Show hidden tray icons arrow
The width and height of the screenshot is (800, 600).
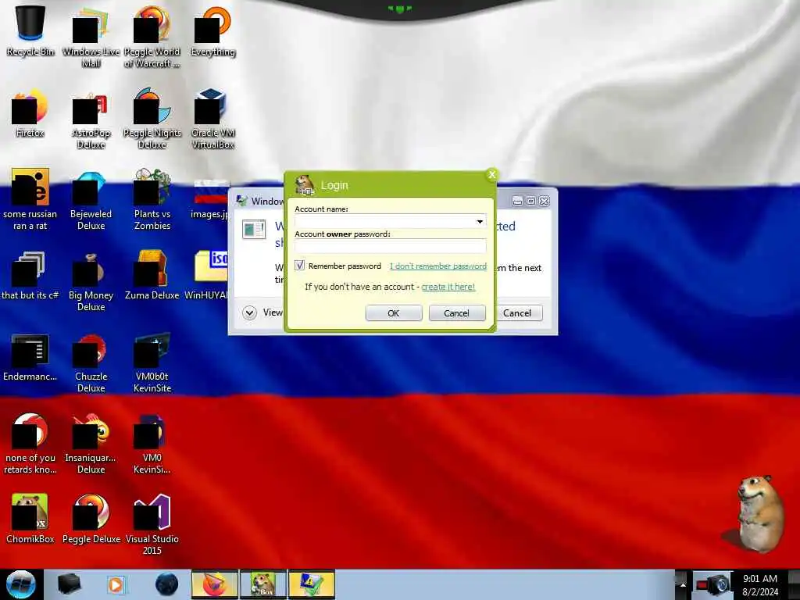tap(683, 584)
